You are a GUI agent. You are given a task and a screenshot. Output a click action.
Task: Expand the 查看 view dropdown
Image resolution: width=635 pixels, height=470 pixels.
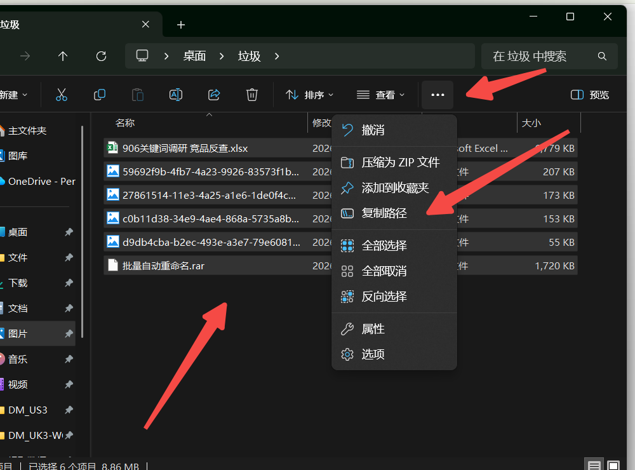point(381,95)
